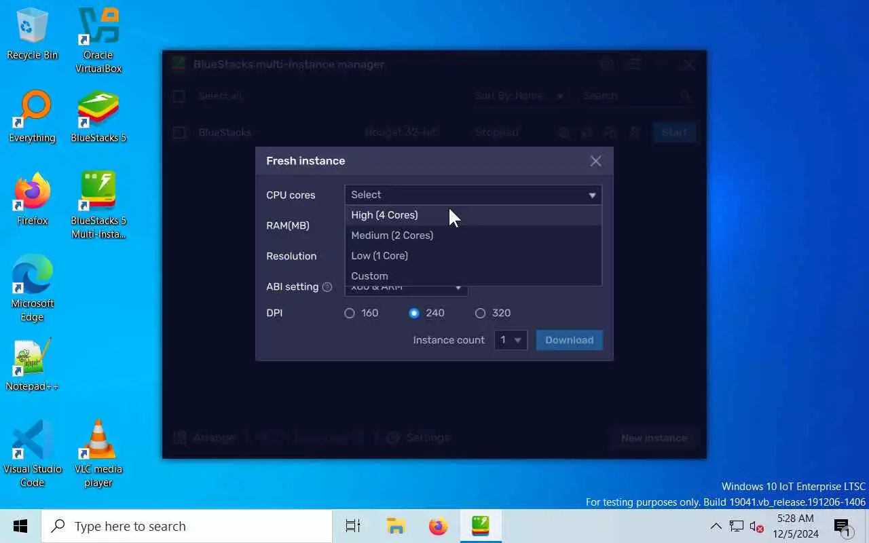869x543 pixels.
Task: Click the delete instance trash icon
Action: [635, 133]
